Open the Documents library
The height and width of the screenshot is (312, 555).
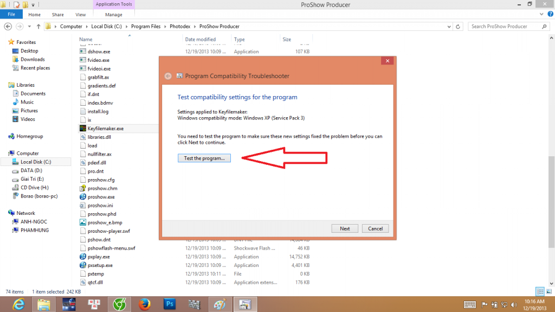tap(33, 93)
